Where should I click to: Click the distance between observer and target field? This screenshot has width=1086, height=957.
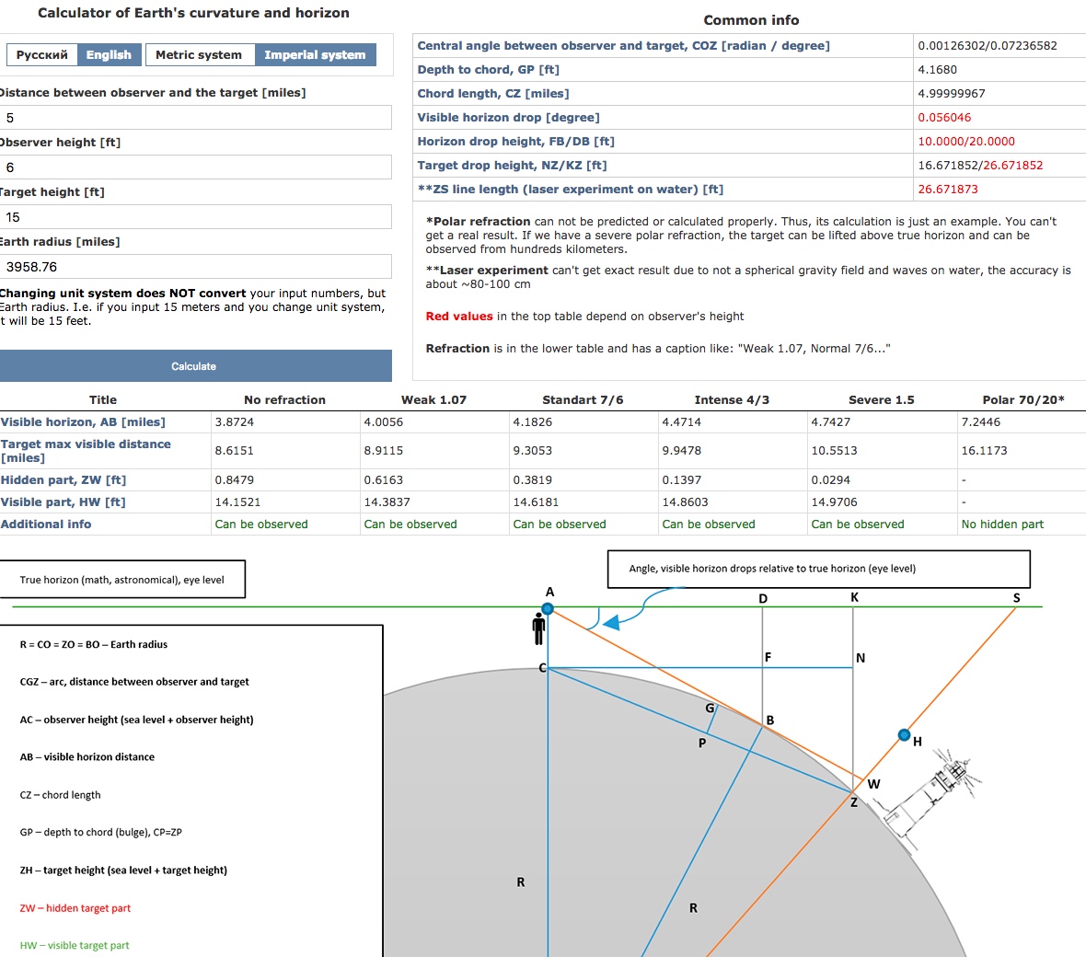195,118
